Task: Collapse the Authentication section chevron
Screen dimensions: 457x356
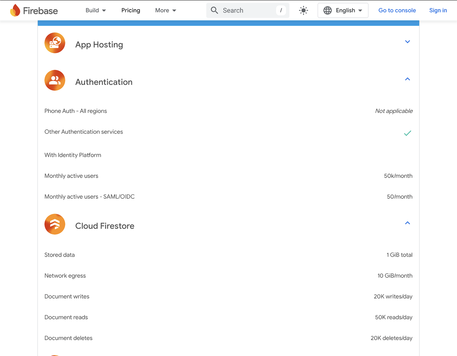Action: pyautogui.click(x=407, y=79)
